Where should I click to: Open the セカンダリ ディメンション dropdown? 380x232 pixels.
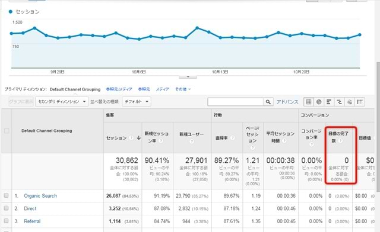[x=62, y=102]
